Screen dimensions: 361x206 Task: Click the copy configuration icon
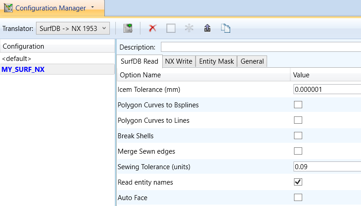click(225, 28)
